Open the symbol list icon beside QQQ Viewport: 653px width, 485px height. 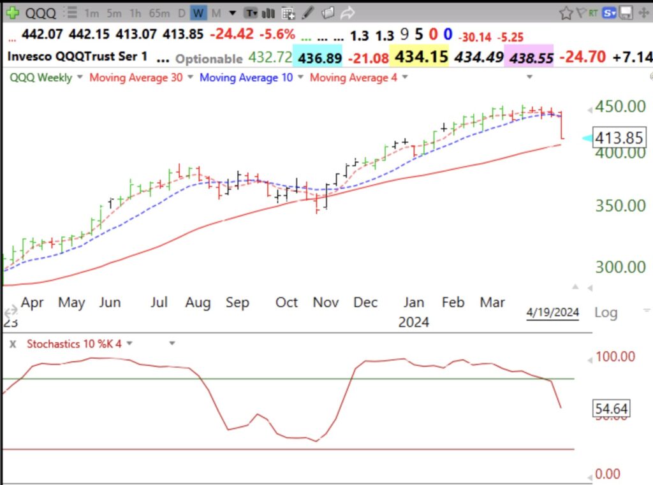point(72,13)
